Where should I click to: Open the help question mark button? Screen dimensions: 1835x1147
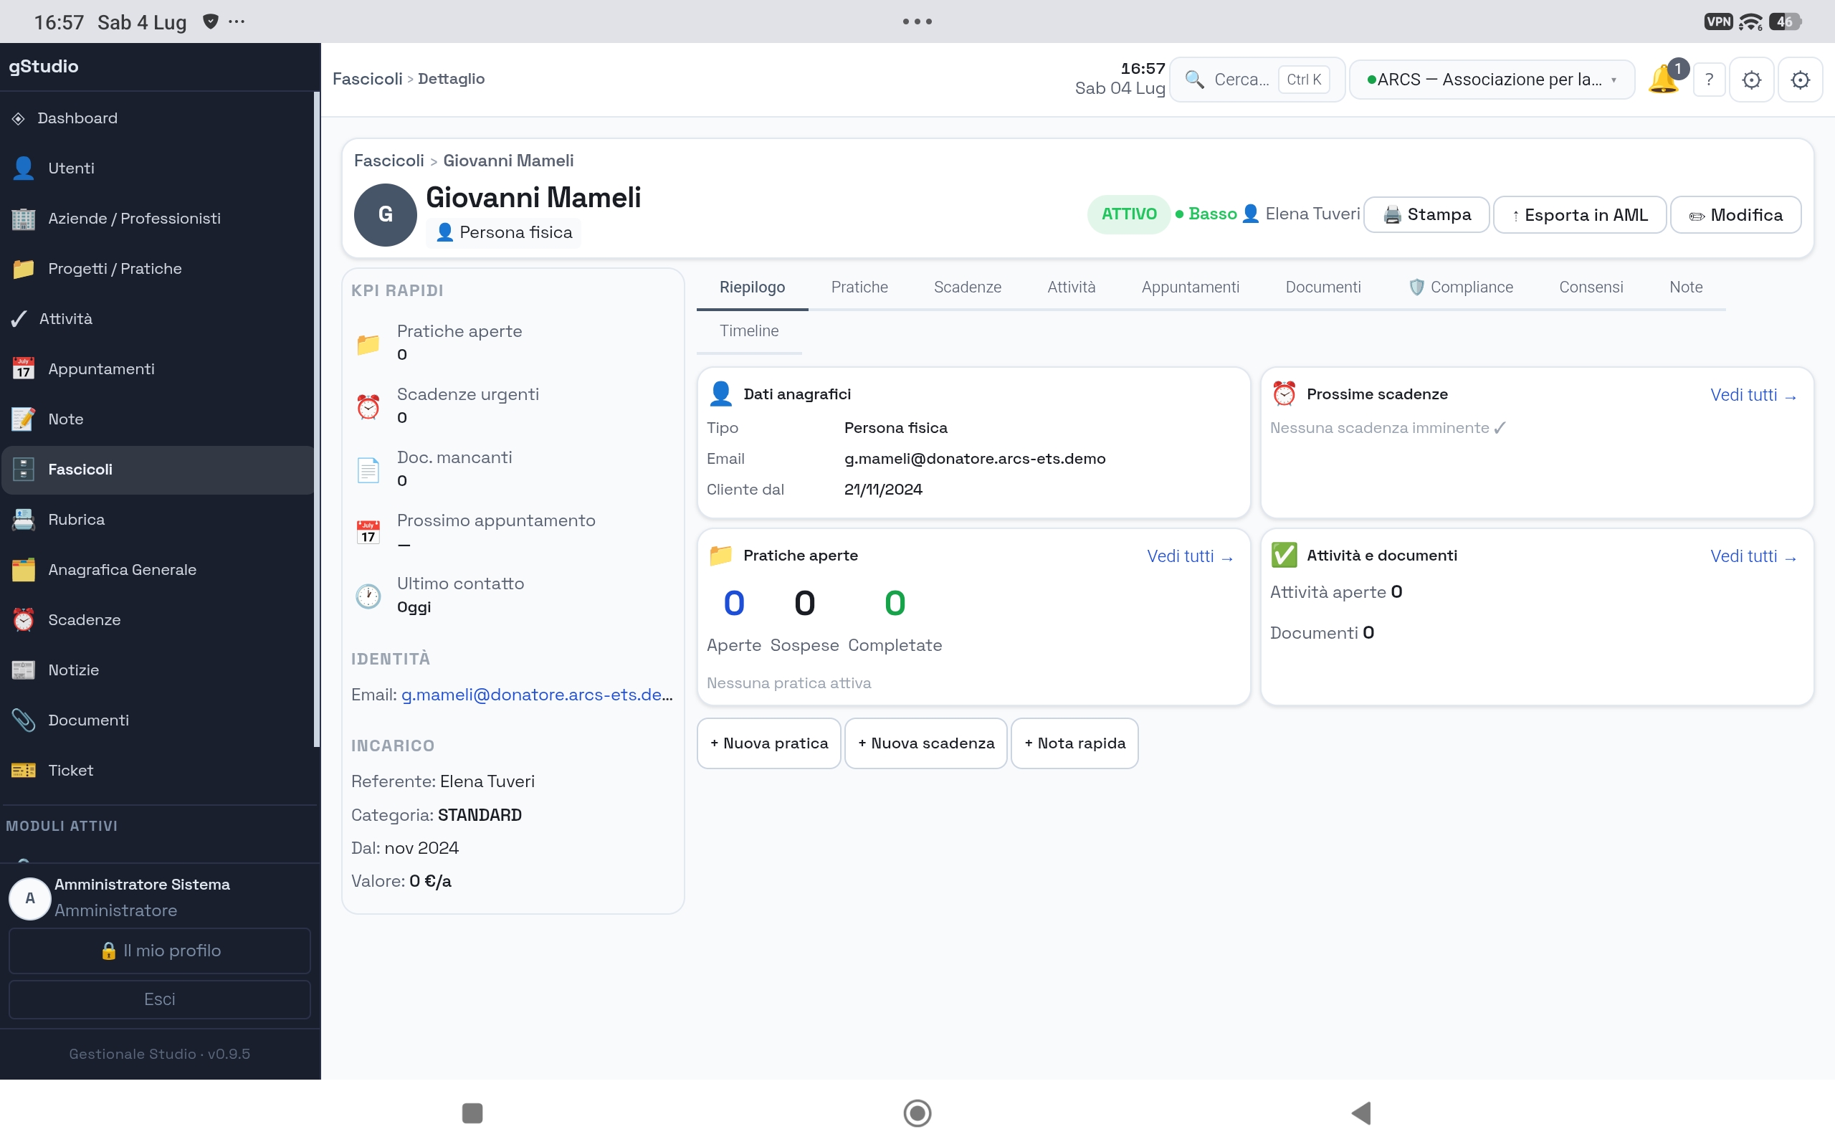[1709, 80]
